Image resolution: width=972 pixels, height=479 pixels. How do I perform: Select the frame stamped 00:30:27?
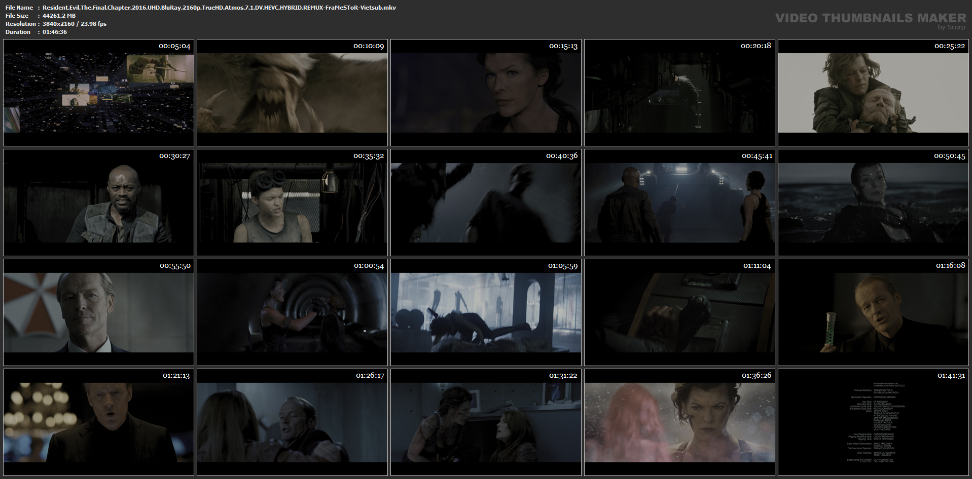(x=98, y=203)
